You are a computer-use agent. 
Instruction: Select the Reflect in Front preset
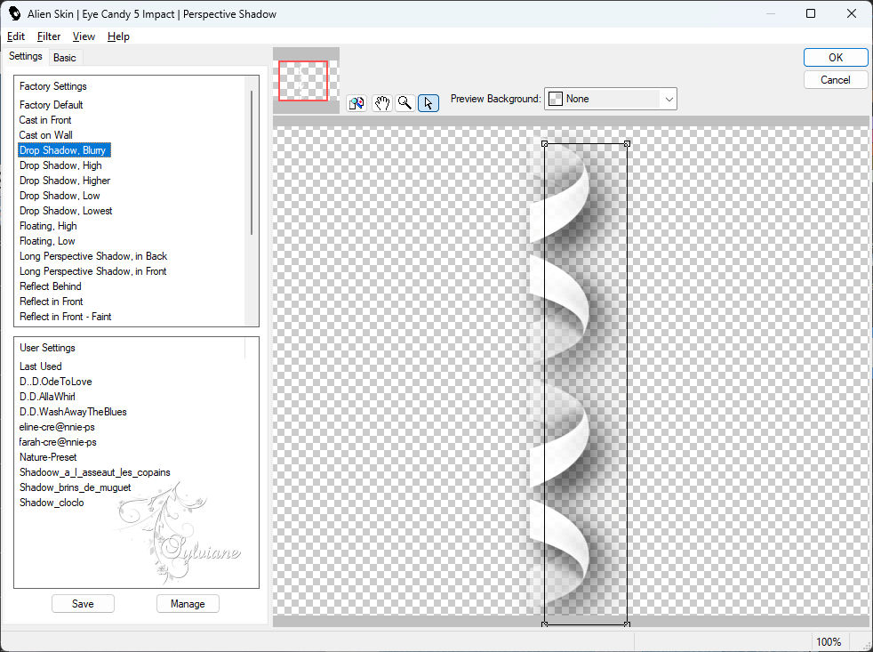pos(52,301)
